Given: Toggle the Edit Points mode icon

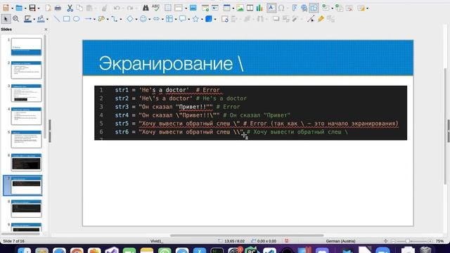Looking at the screenshot, I should 311,19.
